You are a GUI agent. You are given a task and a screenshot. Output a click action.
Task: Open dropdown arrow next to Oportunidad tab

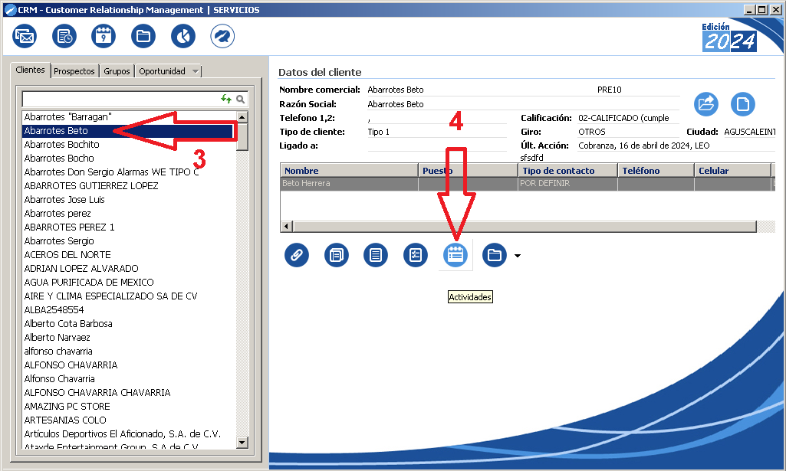click(196, 71)
